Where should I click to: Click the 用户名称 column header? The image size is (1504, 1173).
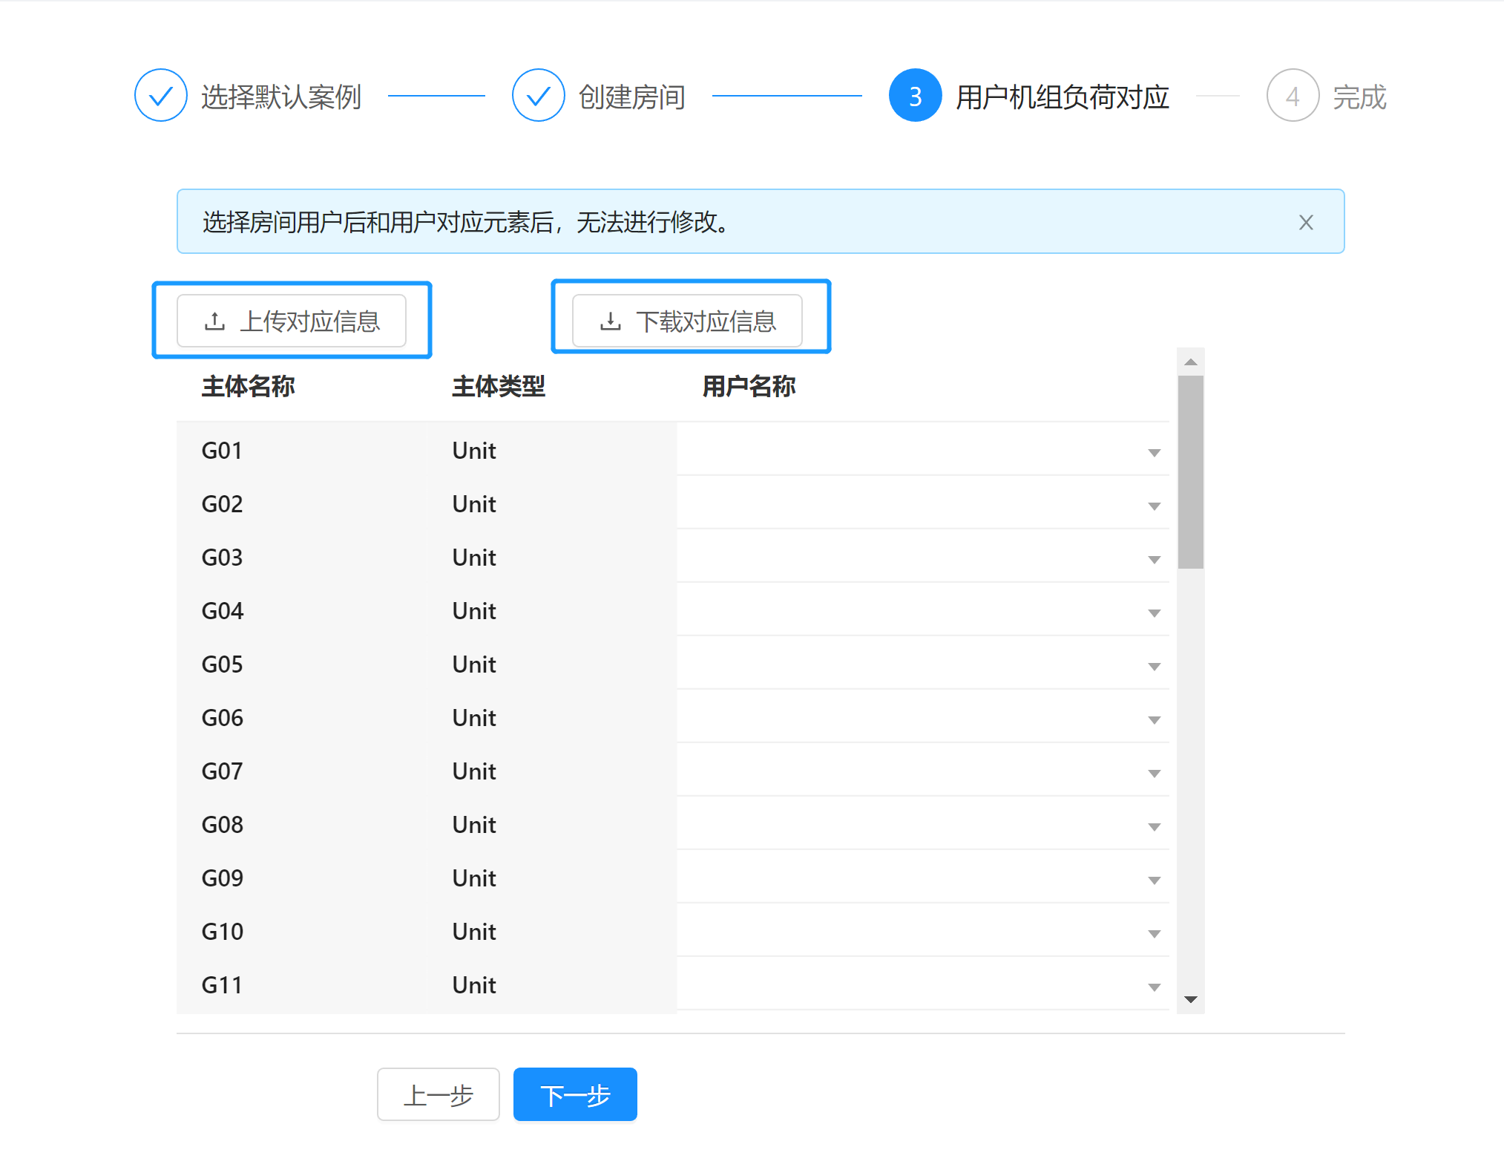[x=749, y=386]
